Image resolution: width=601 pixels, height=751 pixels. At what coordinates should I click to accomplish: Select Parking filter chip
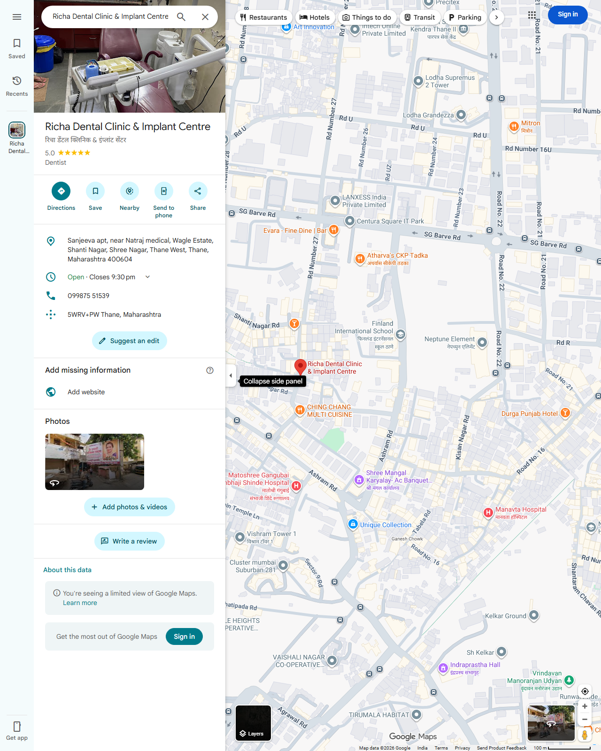click(x=465, y=17)
